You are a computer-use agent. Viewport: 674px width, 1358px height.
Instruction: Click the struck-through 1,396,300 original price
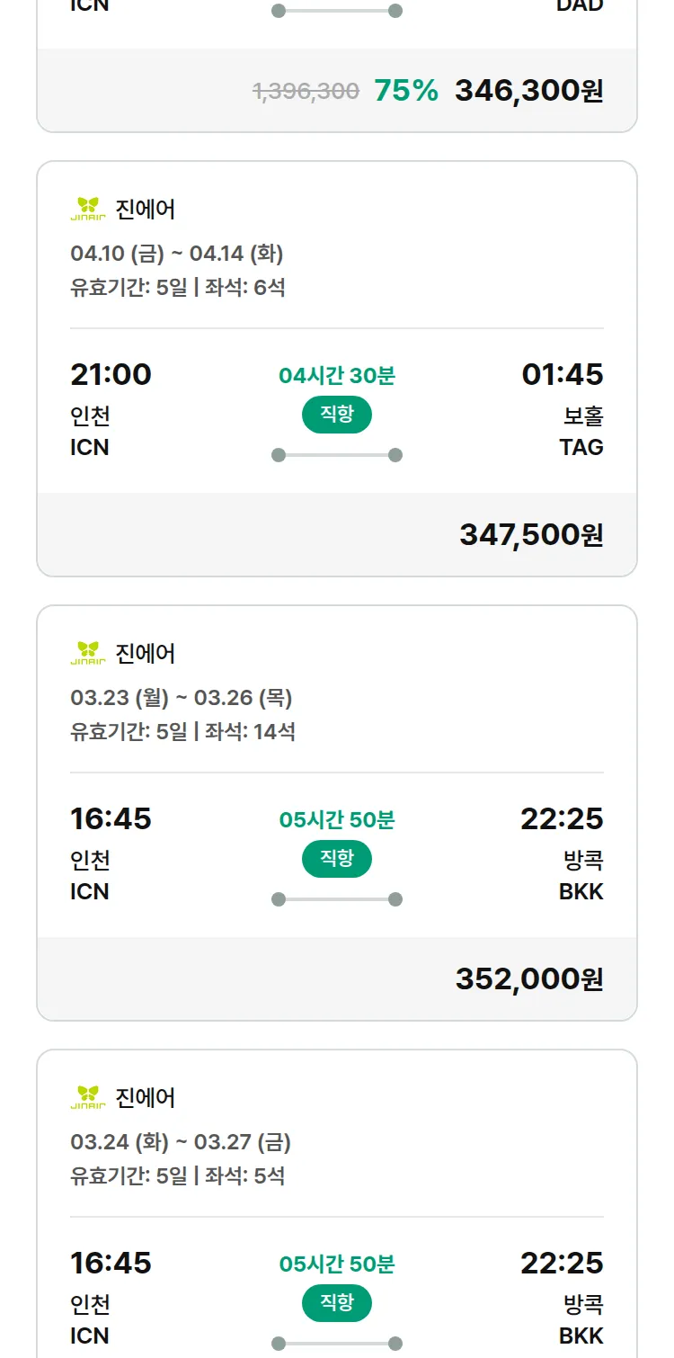(x=306, y=91)
